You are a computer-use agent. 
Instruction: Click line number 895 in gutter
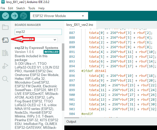tap(72, 71)
